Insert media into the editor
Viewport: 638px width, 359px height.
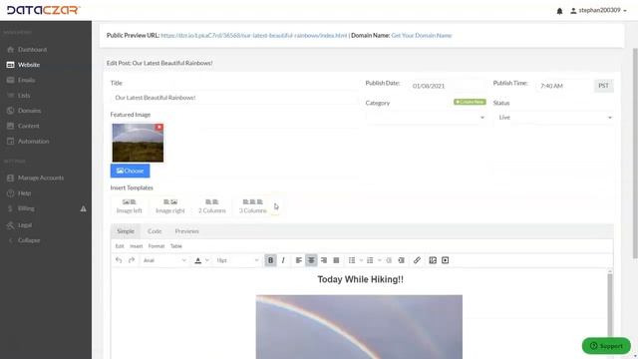click(x=446, y=260)
